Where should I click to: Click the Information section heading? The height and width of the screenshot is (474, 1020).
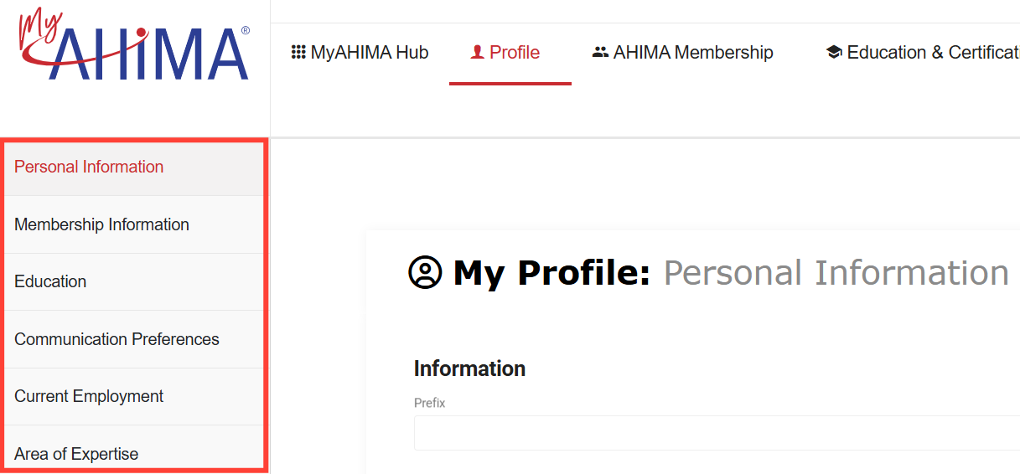[469, 368]
